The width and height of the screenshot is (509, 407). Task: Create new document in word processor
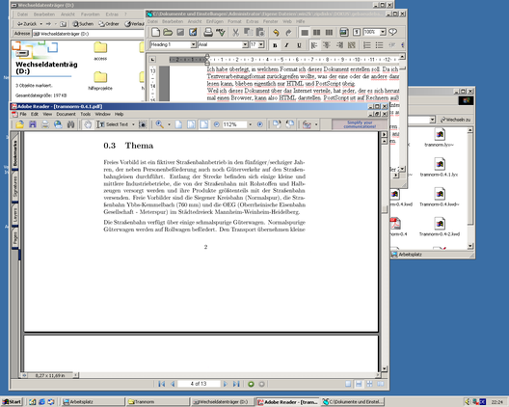point(155,32)
